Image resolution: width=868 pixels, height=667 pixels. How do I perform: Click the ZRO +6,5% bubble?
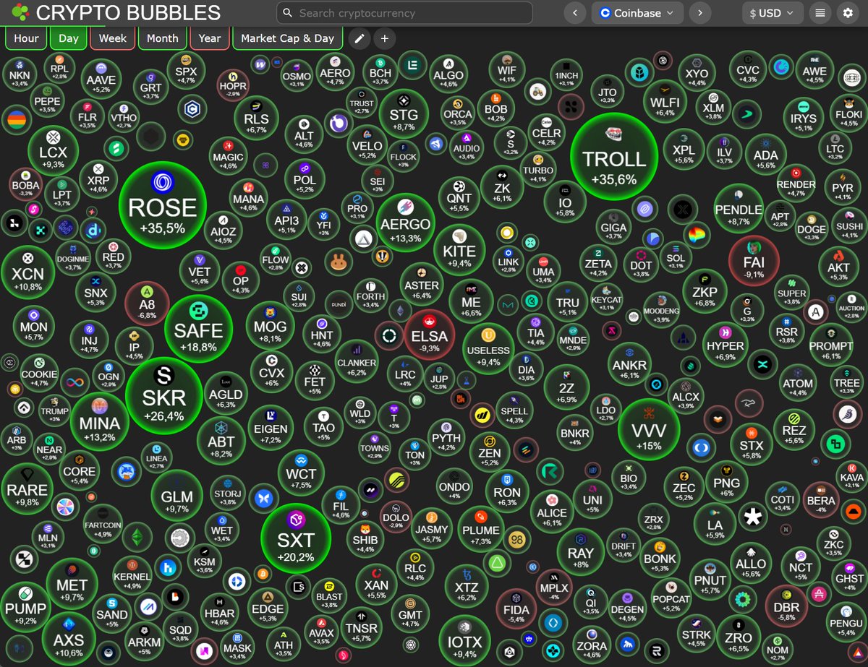tap(739, 637)
